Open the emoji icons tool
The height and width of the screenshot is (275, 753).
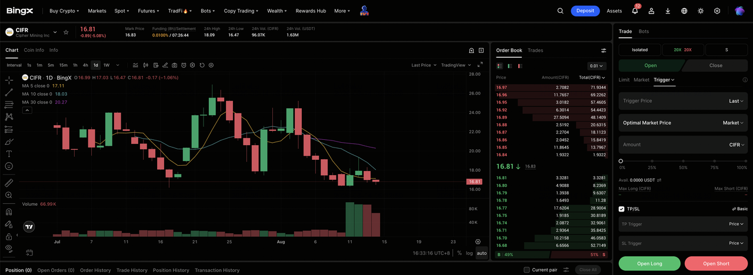pos(9,166)
